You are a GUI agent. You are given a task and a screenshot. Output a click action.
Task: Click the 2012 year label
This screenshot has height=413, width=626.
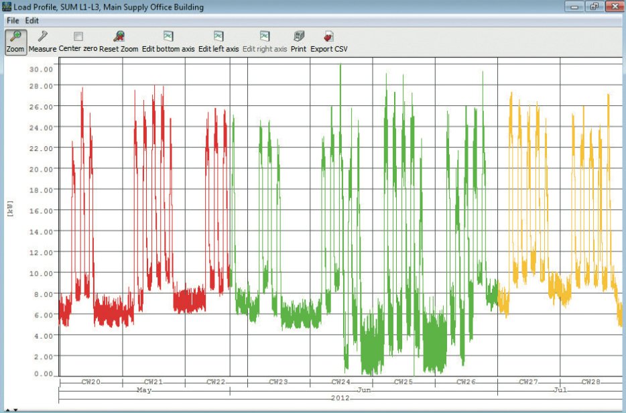point(340,398)
